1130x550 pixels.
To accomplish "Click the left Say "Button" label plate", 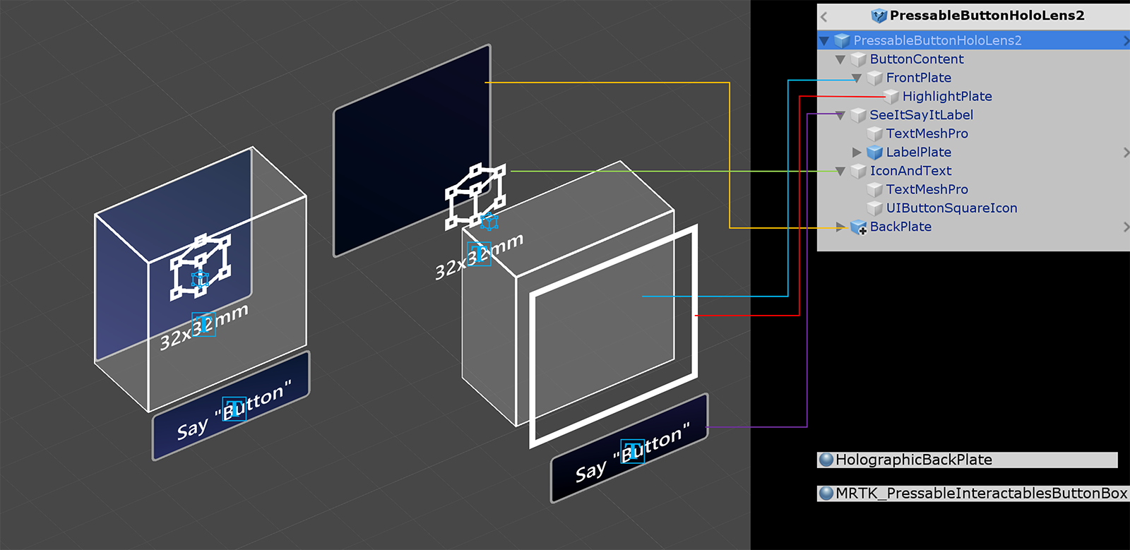I will 231,406.
